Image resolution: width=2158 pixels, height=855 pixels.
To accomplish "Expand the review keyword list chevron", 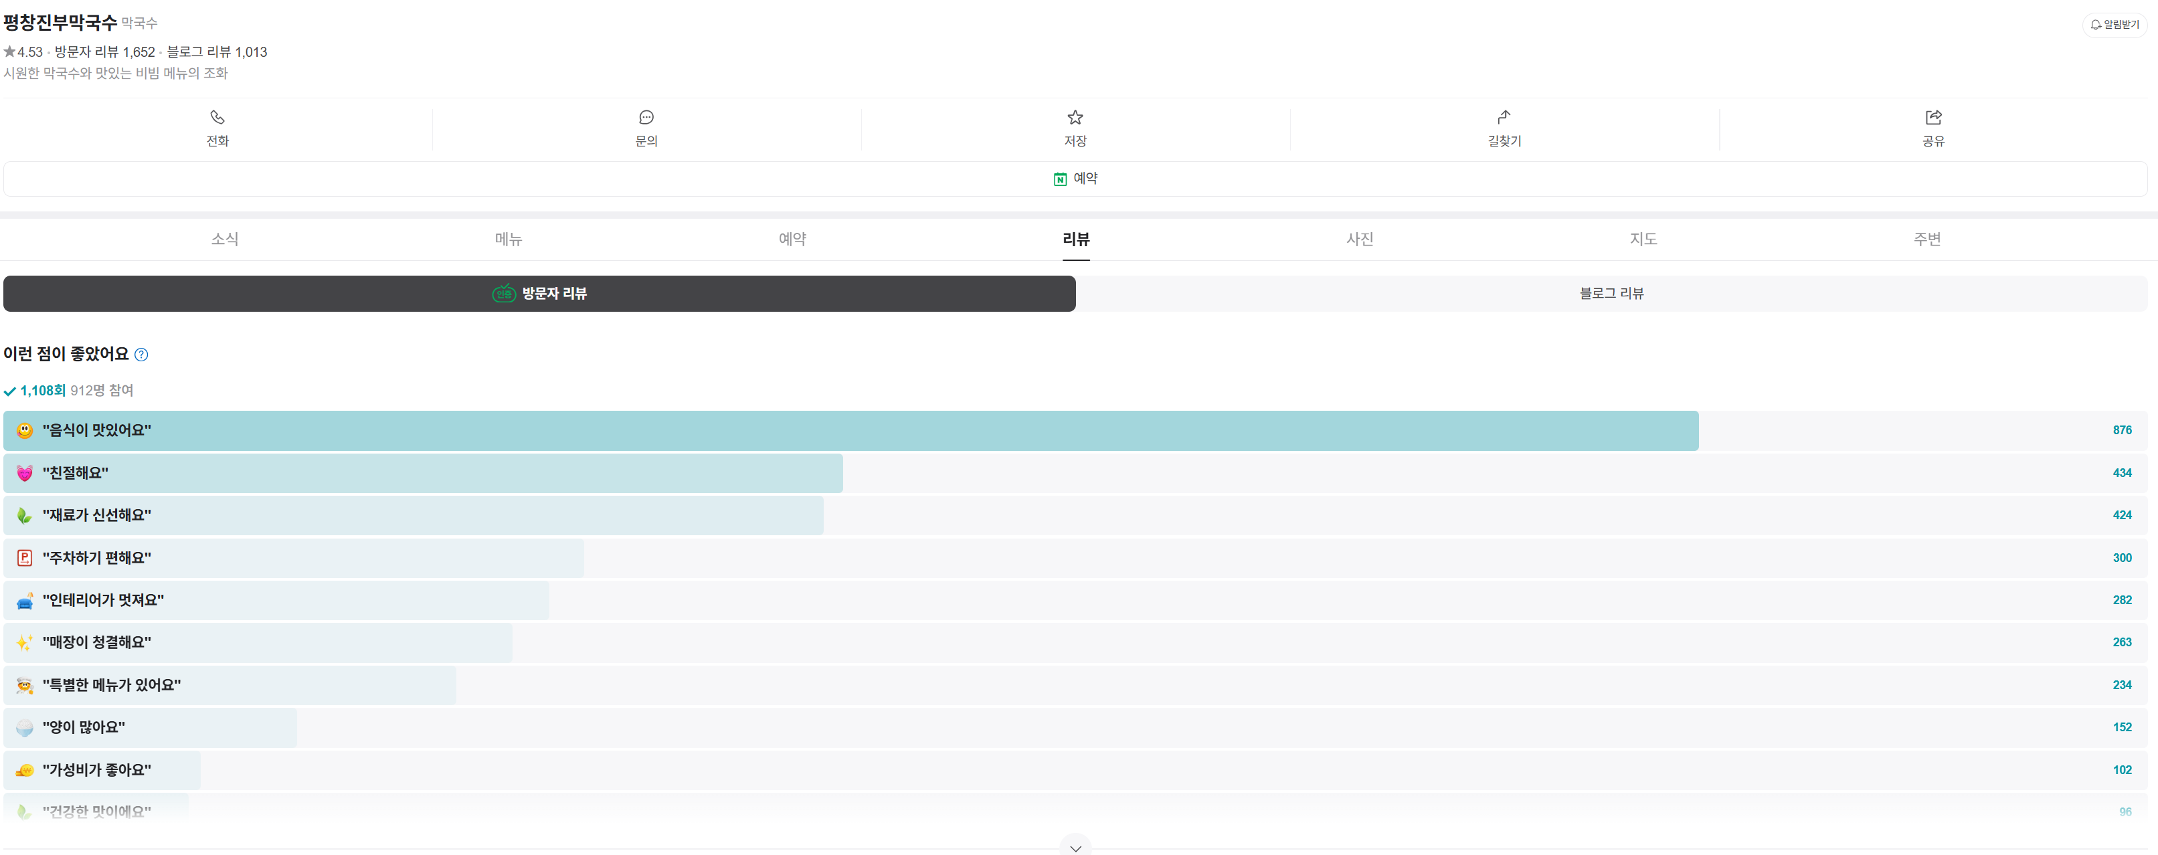I will click(1075, 846).
